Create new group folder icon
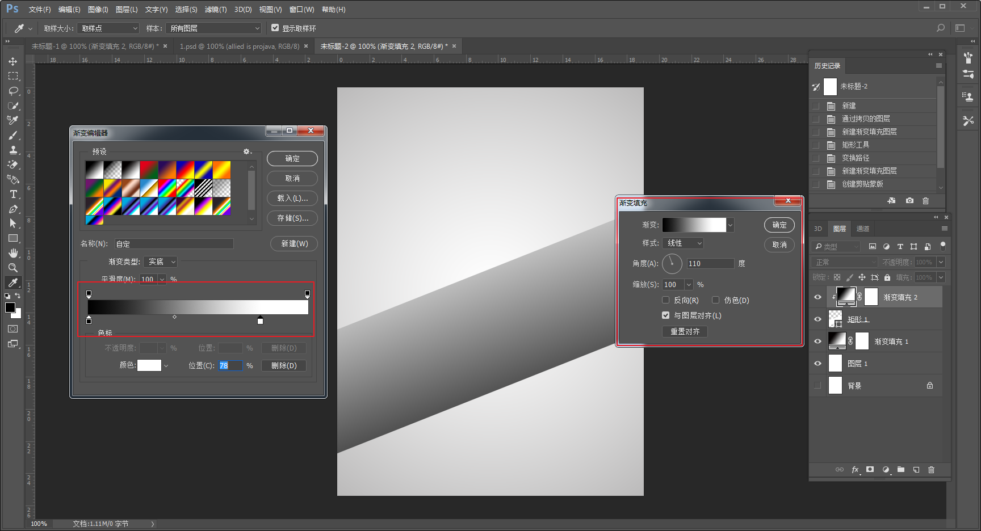 tap(901, 470)
